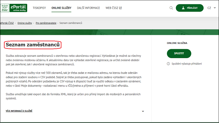The image size is (219, 123).
Task: Open the CZ language dropdown
Action: [x=211, y=8]
